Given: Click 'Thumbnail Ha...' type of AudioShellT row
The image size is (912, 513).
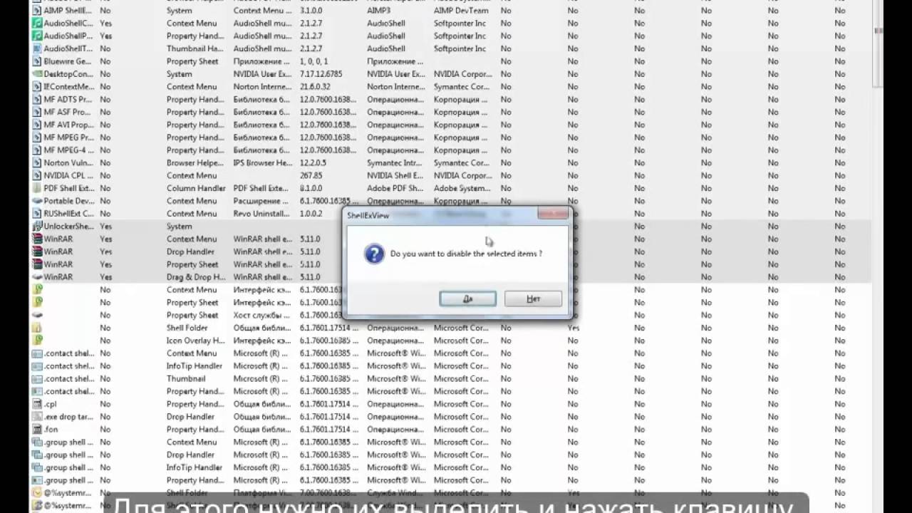Looking at the screenshot, I should 195,49.
